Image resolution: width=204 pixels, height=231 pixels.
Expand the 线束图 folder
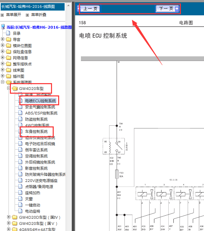point(2,70)
